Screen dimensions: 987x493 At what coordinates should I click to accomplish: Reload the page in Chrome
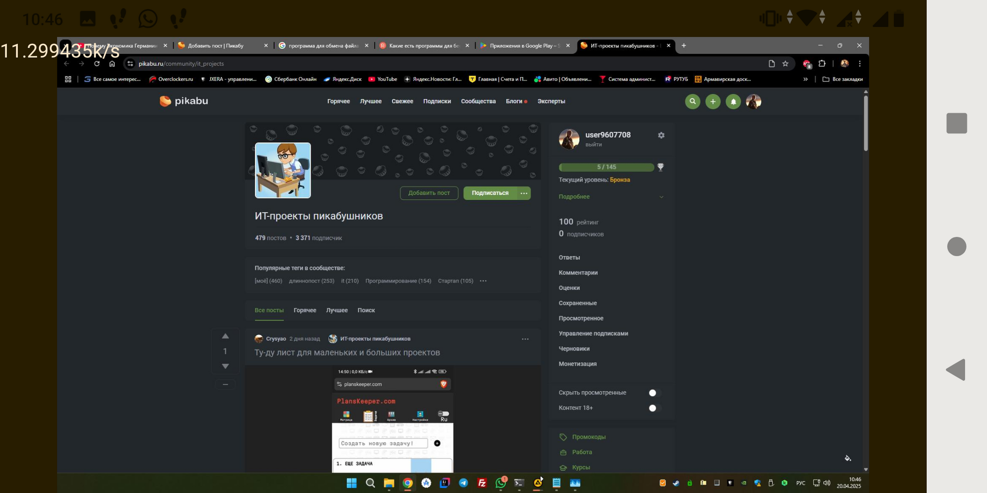[97, 64]
